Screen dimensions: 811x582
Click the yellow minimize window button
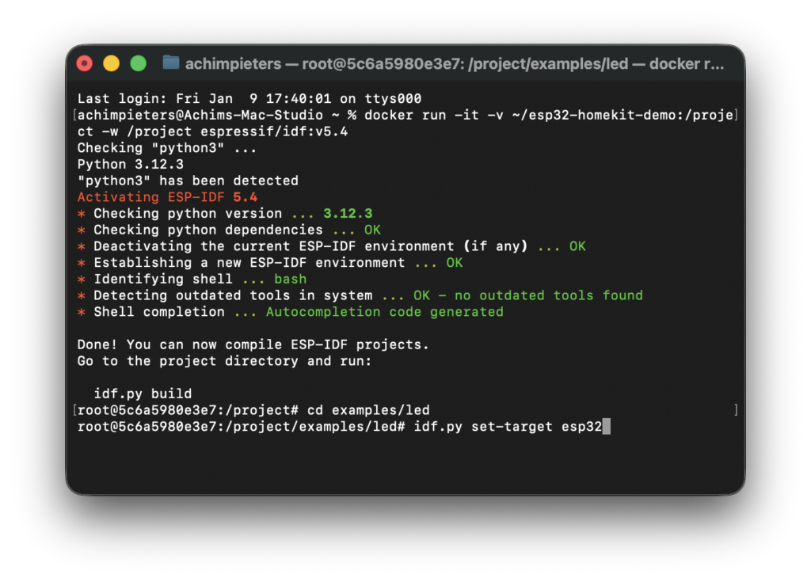point(111,63)
